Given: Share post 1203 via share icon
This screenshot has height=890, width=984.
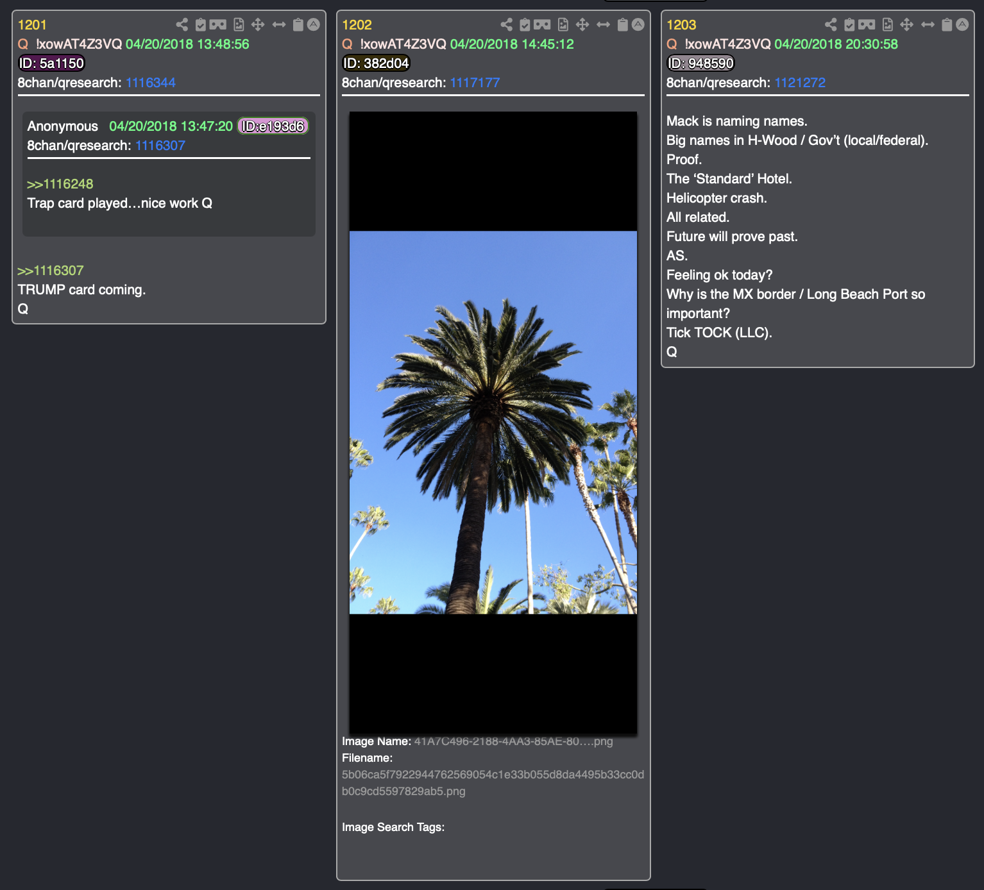Looking at the screenshot, I should point(831,25).
